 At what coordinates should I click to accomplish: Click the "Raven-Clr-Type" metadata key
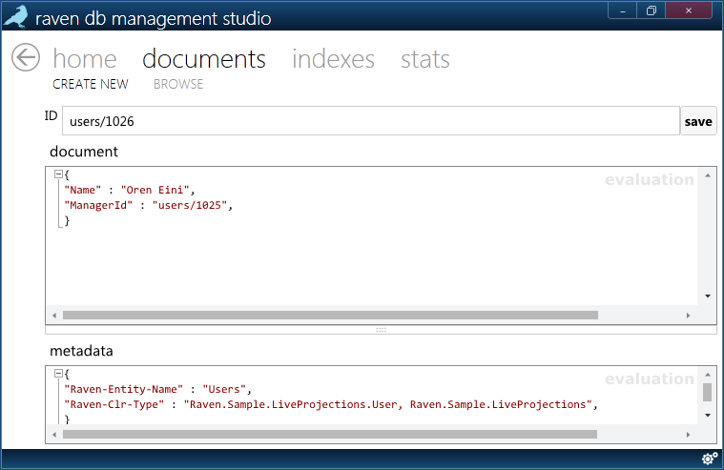tap(114, 404)
